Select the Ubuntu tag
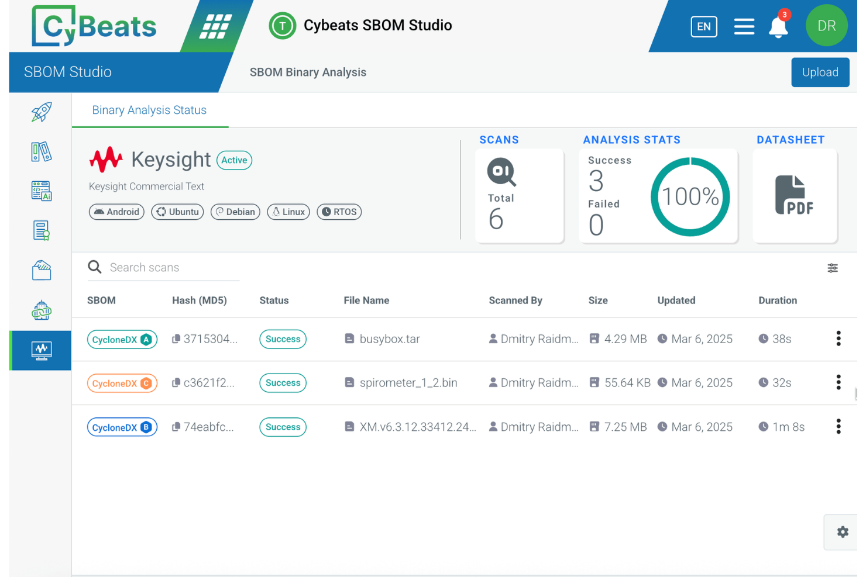 (177, 212)
